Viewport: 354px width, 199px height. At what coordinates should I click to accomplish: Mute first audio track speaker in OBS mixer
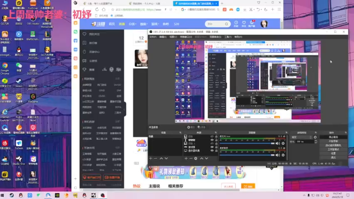(278, 143)
